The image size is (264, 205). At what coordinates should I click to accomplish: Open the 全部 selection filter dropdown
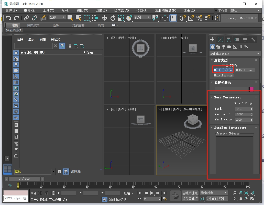pos(57,17)
